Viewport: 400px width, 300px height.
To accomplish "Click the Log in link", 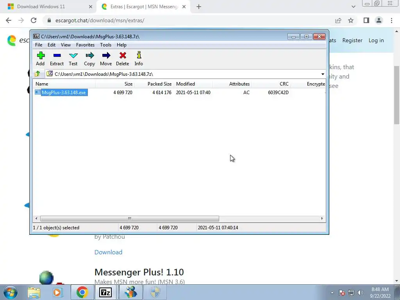I will pos(376,40).
